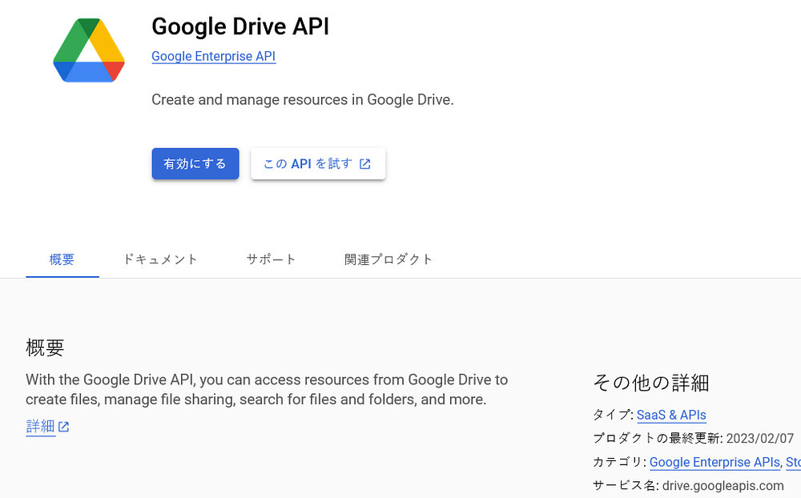Click the external-link icon in この API を試す

(x=364, y=164)
